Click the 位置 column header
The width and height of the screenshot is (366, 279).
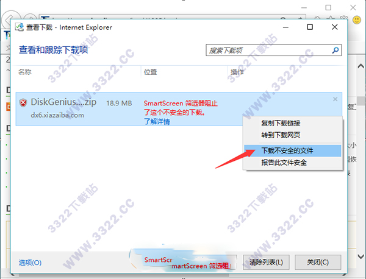(x=150, y=72)
